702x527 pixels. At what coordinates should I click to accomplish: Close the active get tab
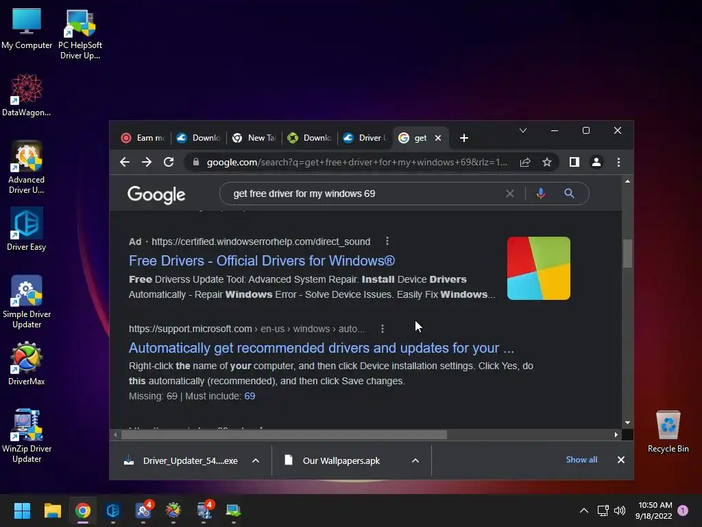(438, 138)
